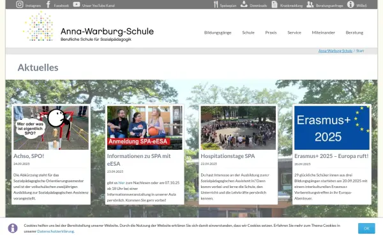This screenshot has height=239, width=383.
Task: Click the Facebook icon in the top bar
Action: pos(49,4)
